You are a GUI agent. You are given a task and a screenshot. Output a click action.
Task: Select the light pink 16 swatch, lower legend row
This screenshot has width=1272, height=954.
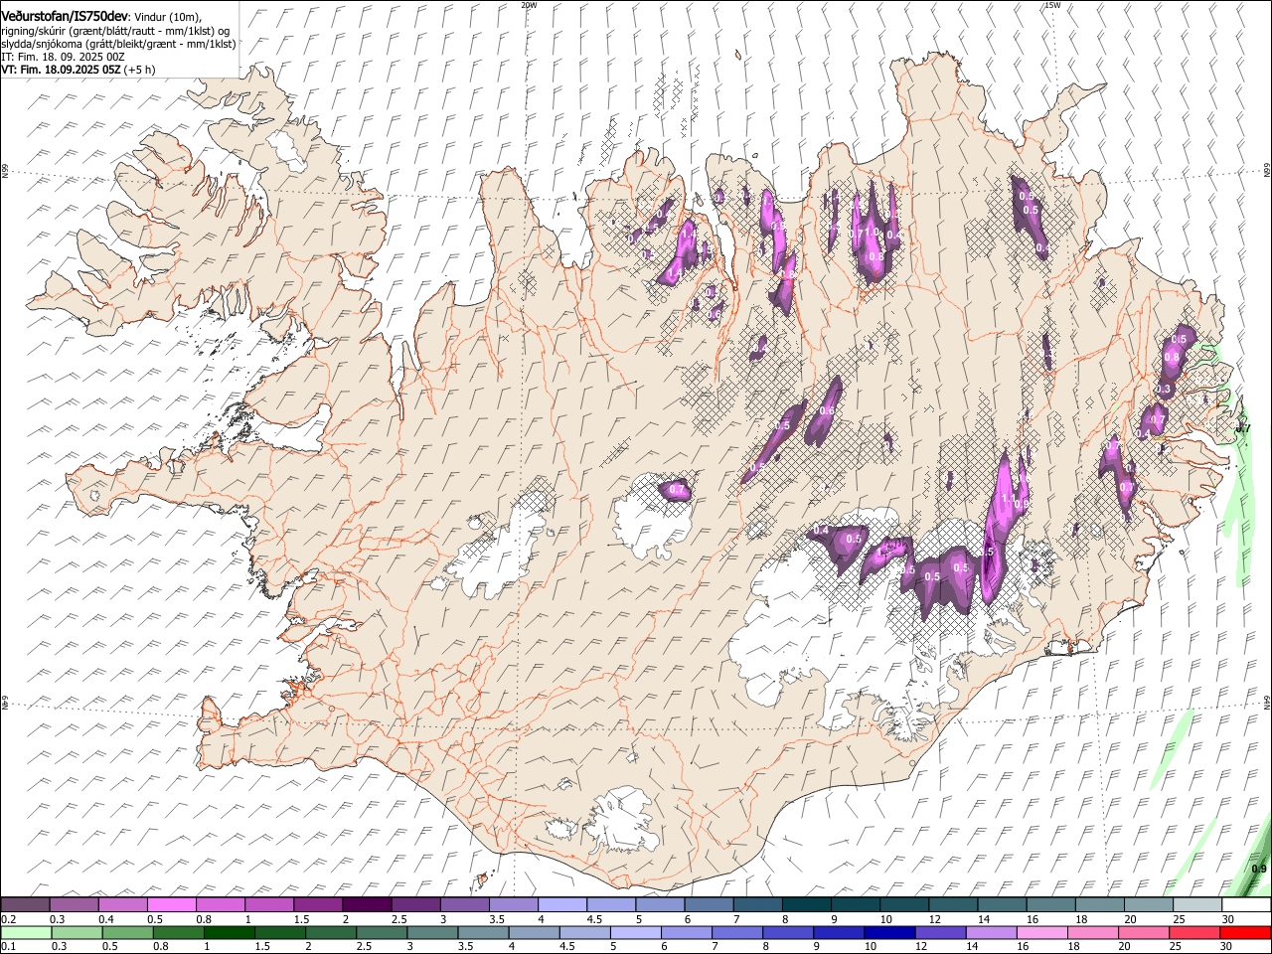(1041, 932)
